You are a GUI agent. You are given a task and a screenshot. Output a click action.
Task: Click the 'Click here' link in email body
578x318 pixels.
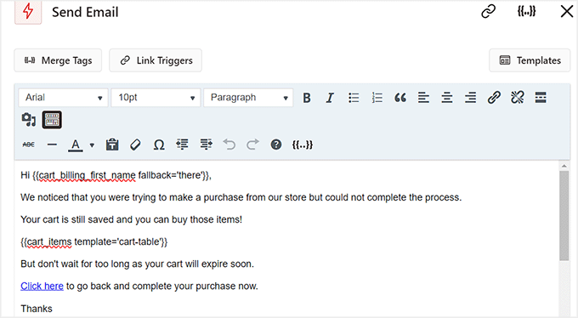coord(42,287)
